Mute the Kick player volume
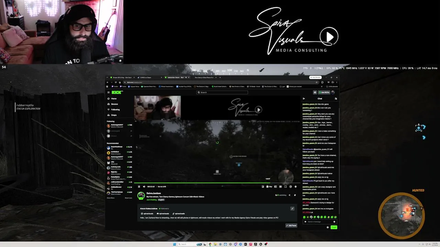 (144, 187)
